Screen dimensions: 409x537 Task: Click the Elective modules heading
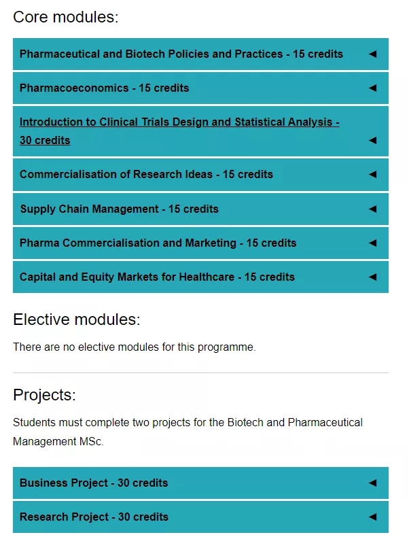[x=77, y=319]
